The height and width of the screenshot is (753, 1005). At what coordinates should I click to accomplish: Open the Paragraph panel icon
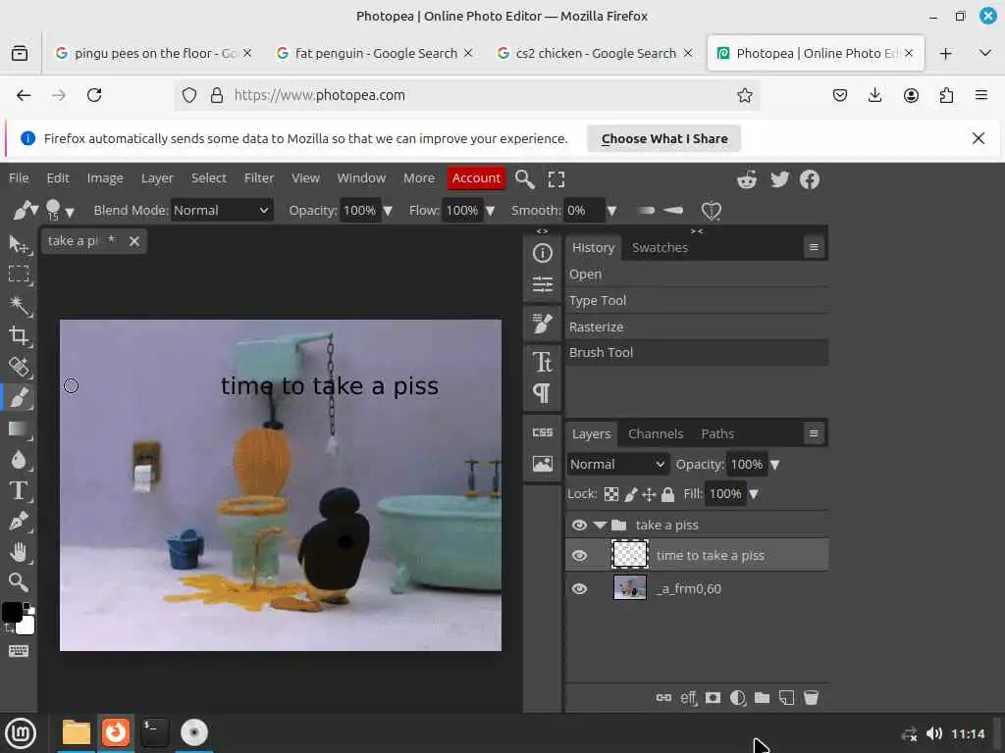tap(542, 392)
